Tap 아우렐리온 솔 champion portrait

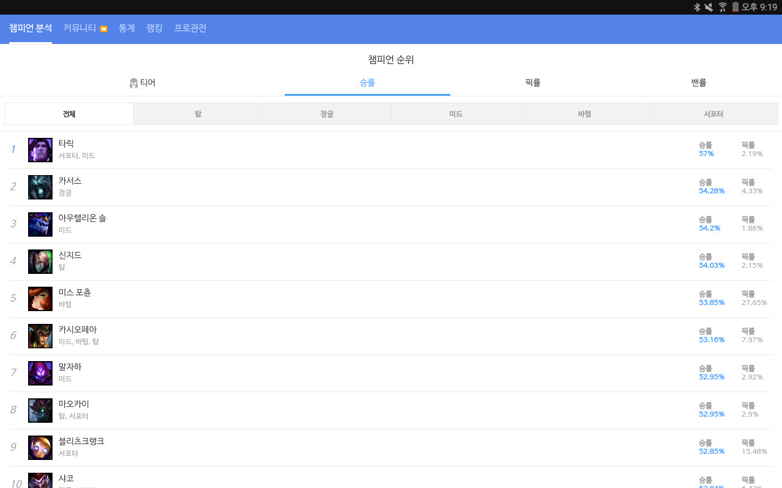[x=40, y=224]
